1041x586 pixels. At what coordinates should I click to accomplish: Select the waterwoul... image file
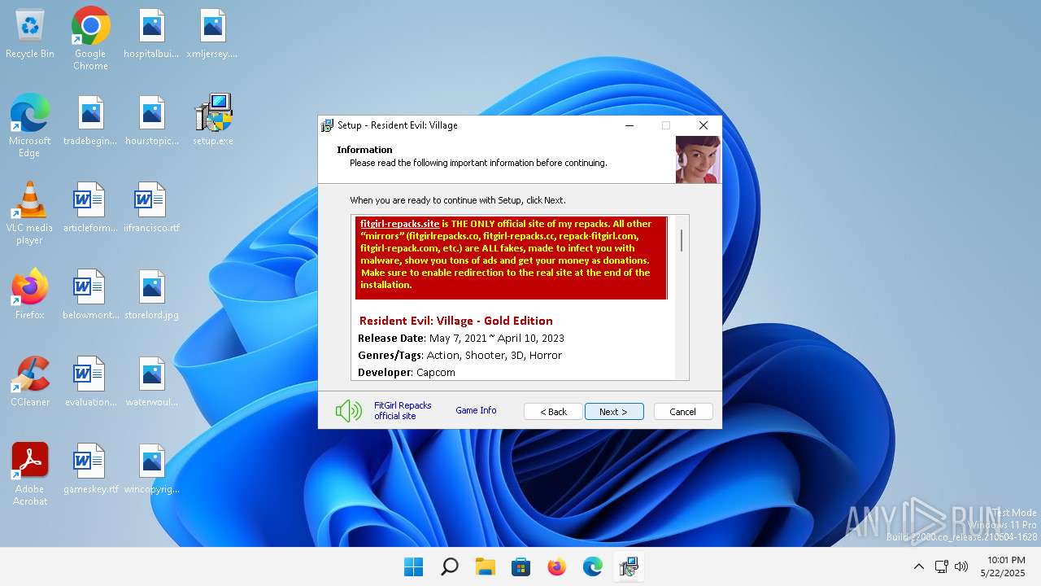[151, 382]
